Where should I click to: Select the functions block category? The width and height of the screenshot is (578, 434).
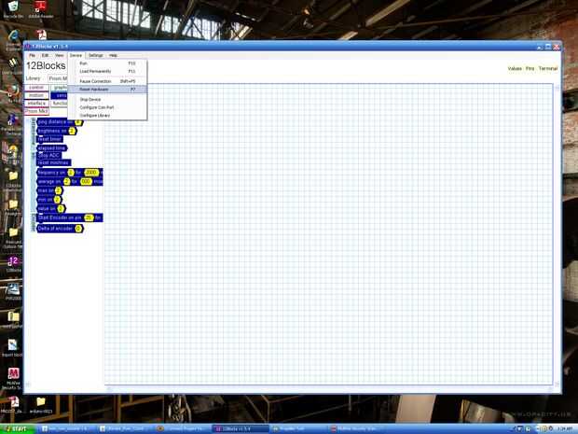pos(60,104)
